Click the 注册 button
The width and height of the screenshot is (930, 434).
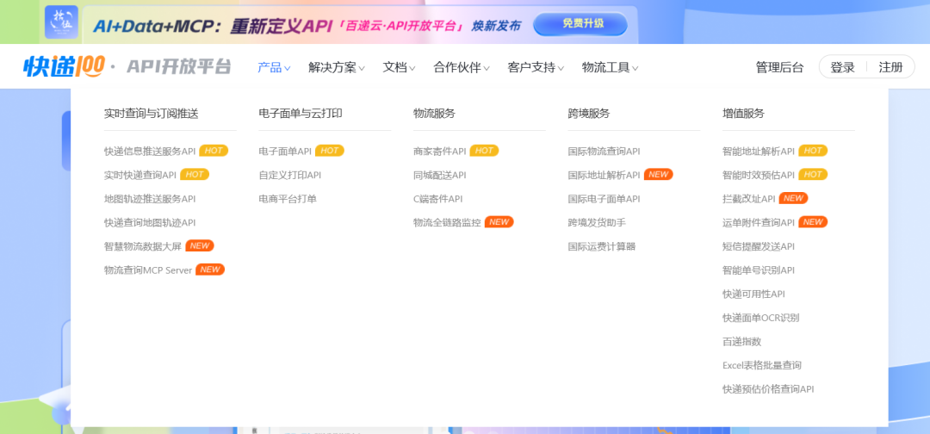coord(891,67)
